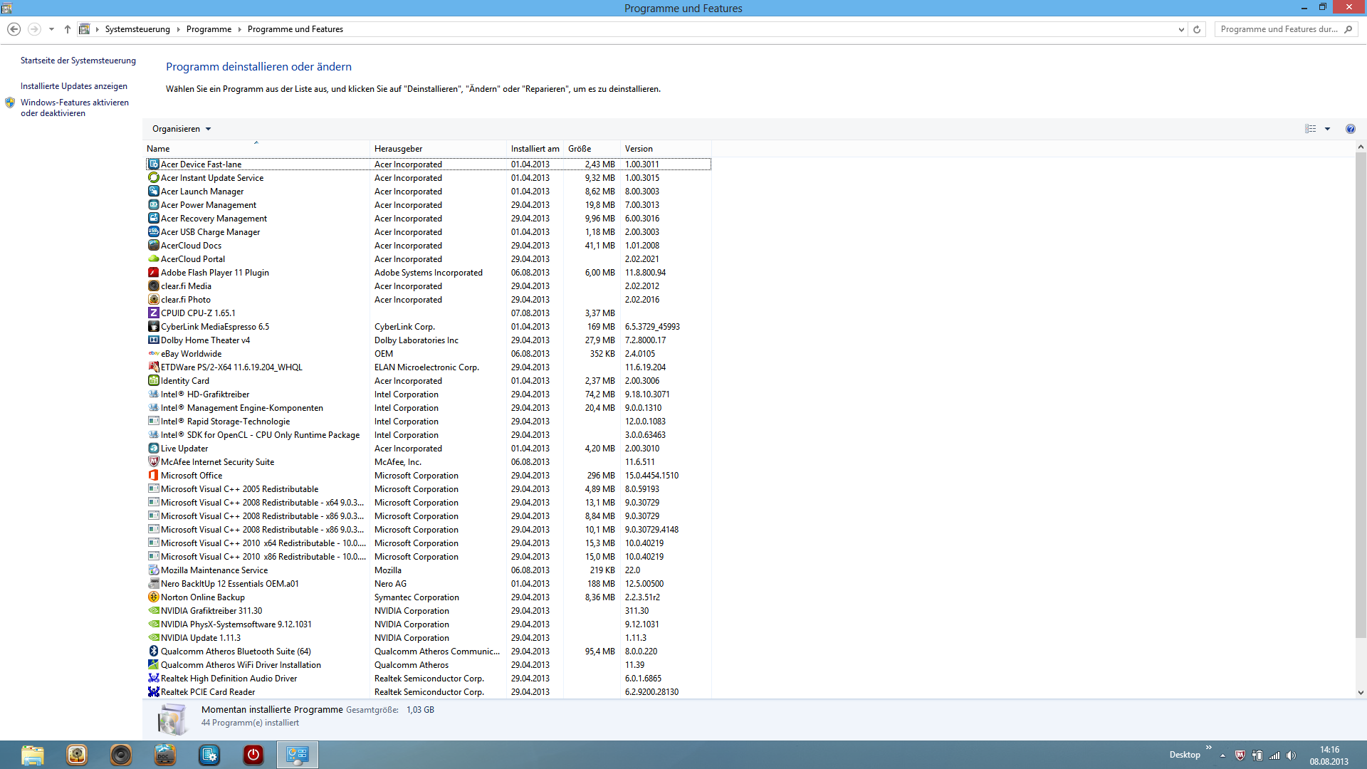Expand the view options dropdown arrow

(x=1327, y=129)
